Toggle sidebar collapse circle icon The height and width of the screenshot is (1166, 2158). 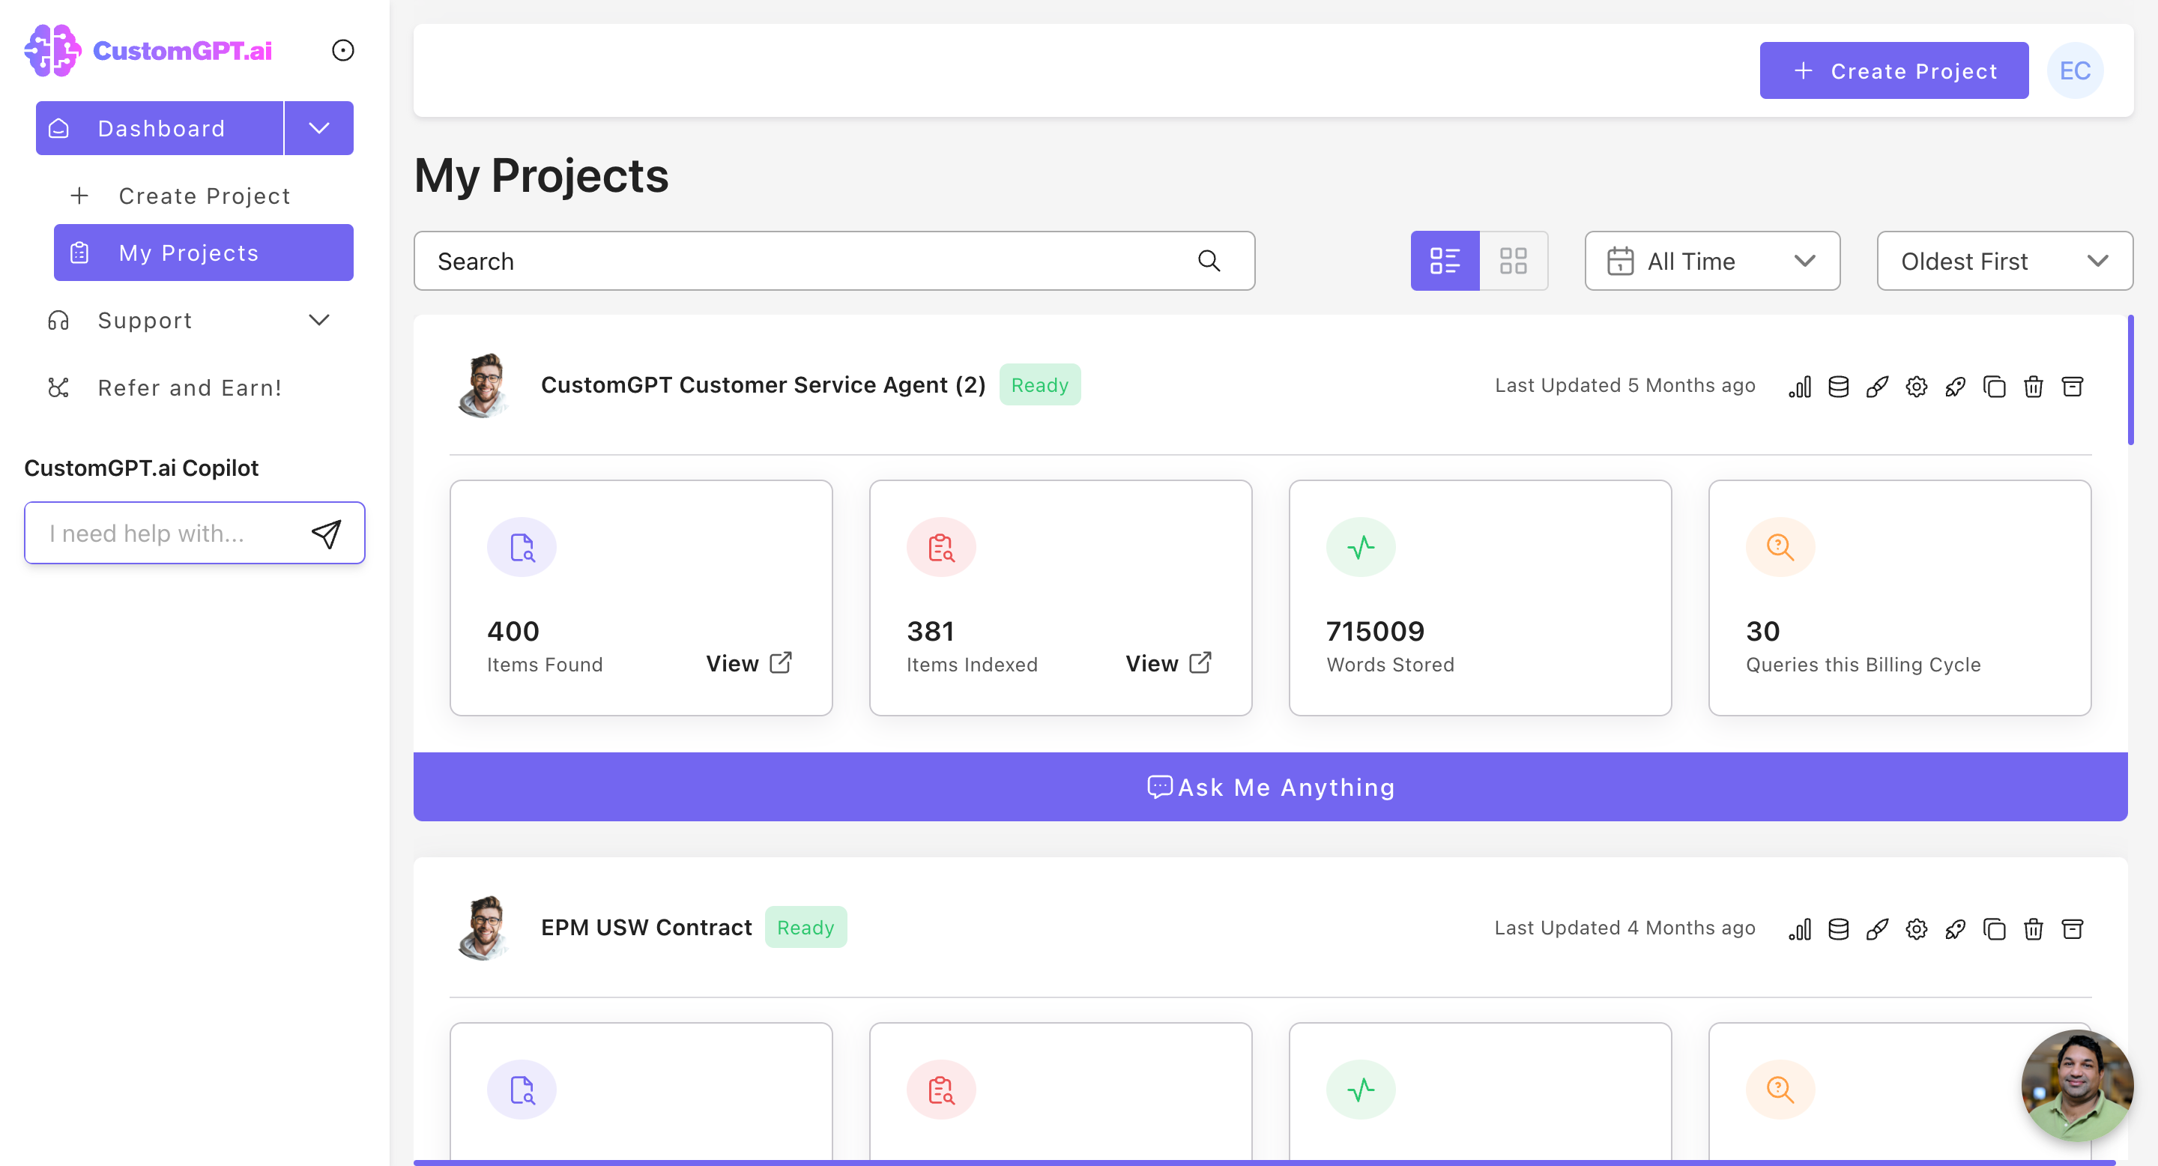click(x=342, y=50)
